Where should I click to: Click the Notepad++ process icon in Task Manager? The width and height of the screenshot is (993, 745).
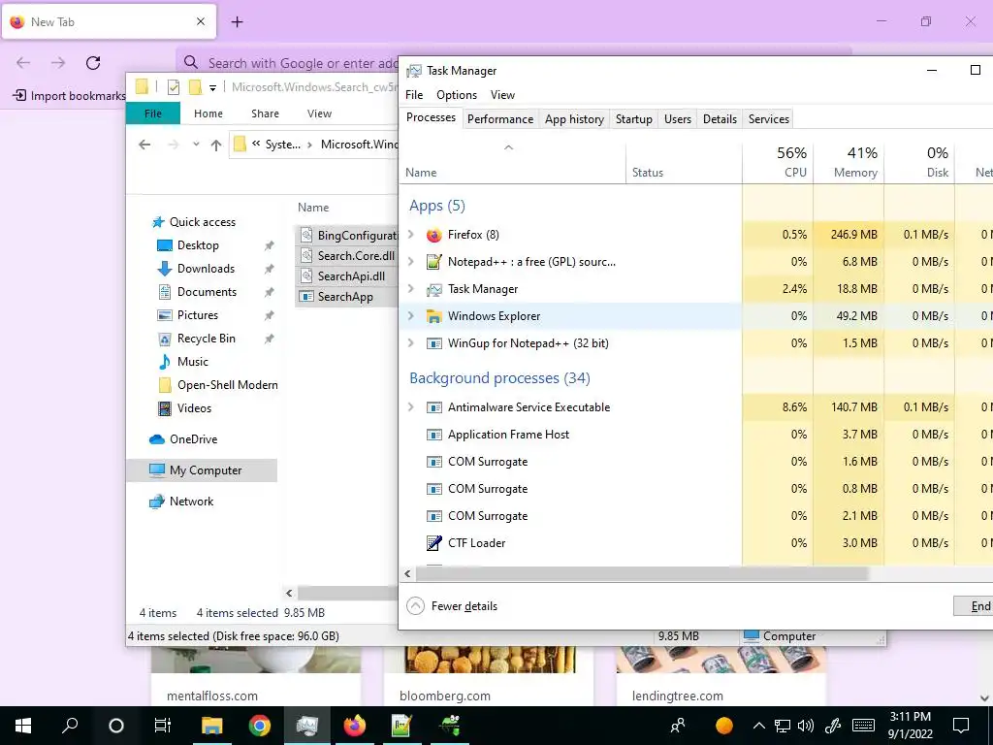[x=433, y=262]
